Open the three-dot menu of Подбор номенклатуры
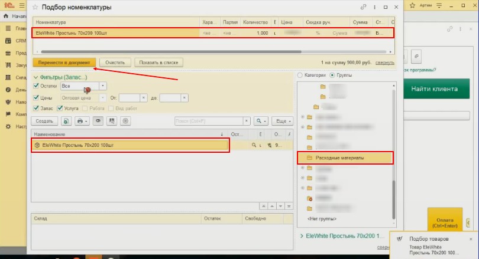Screen dimensions: 479x259 click(374, 7)
